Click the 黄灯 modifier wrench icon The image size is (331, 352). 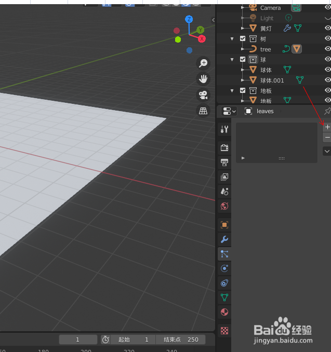click(287, 28)
